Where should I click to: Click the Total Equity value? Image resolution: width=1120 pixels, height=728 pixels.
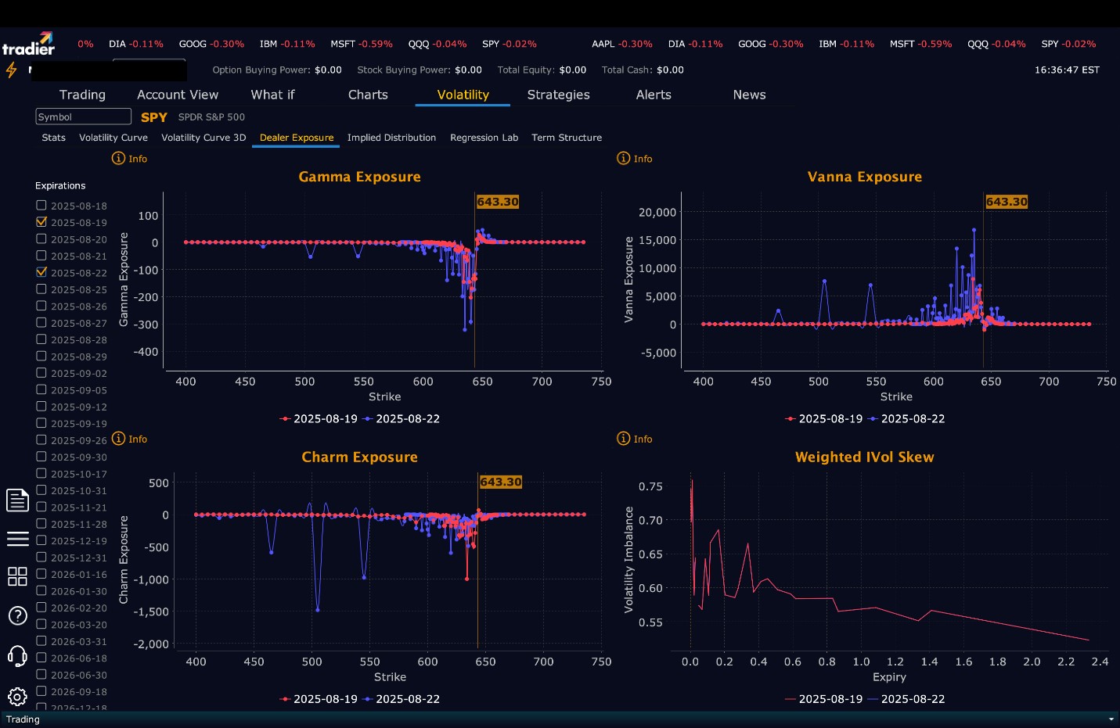[x=573, y=70]
